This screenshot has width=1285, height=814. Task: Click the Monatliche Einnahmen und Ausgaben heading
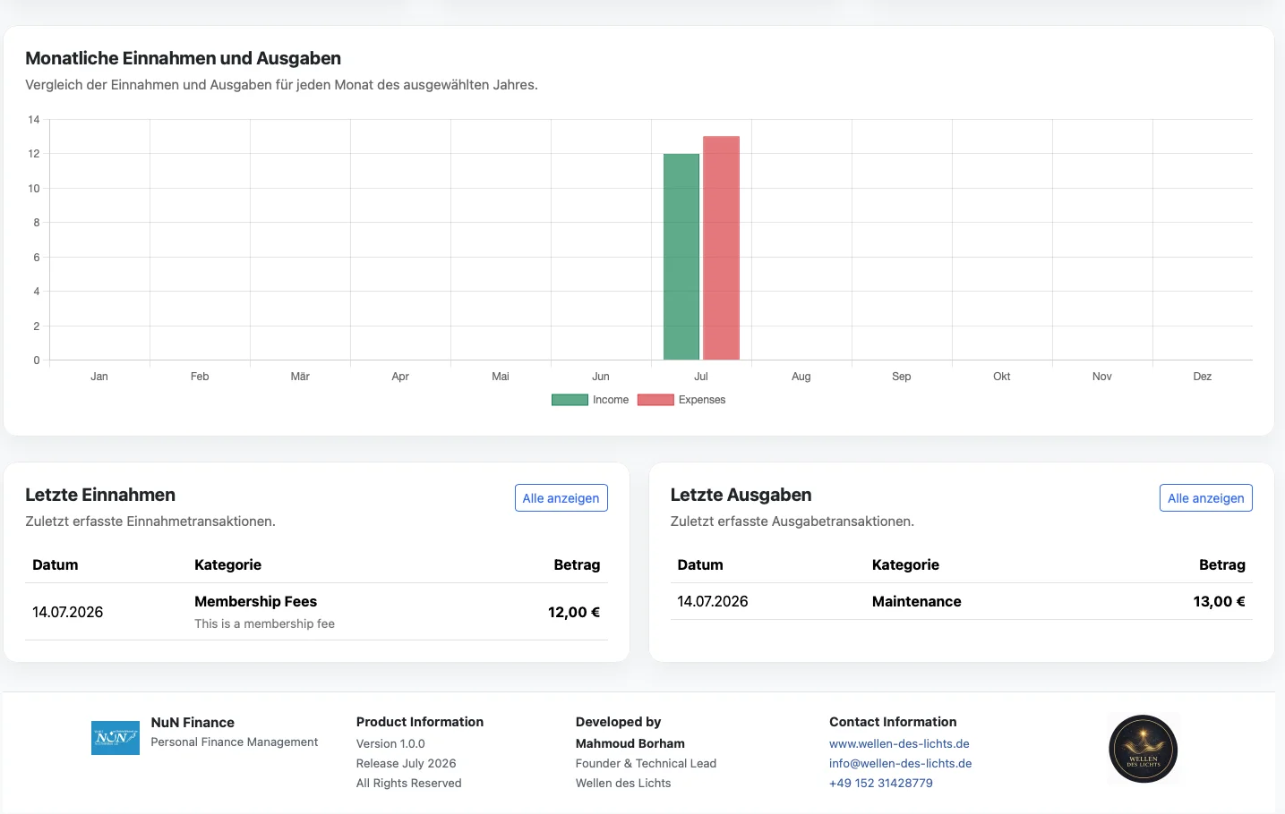click(x=184, y=58)
